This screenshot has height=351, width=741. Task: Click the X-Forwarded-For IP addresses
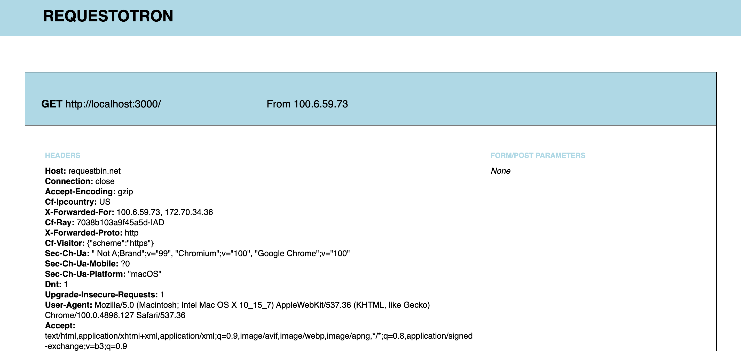(164, 212)
